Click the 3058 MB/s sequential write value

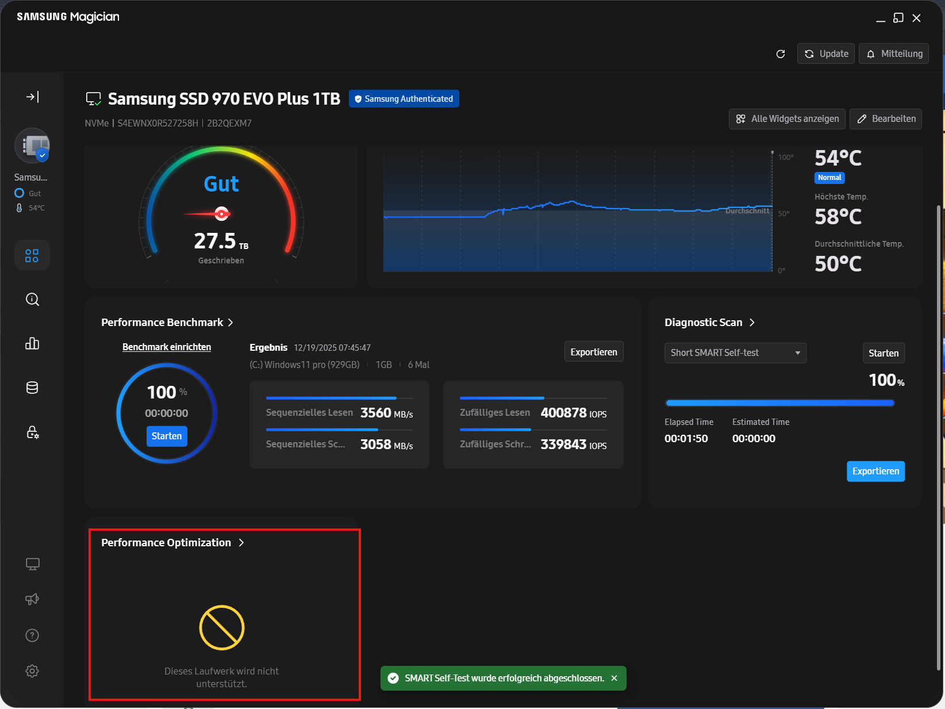(386, 444)
